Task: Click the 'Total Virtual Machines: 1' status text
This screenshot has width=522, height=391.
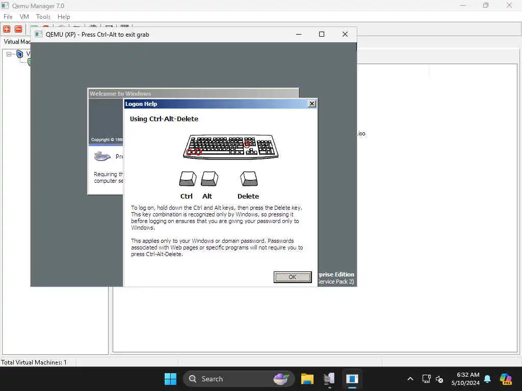Action: (34, 362)
